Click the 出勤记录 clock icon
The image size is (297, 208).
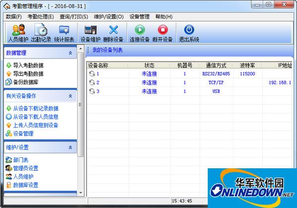[41, 30]
